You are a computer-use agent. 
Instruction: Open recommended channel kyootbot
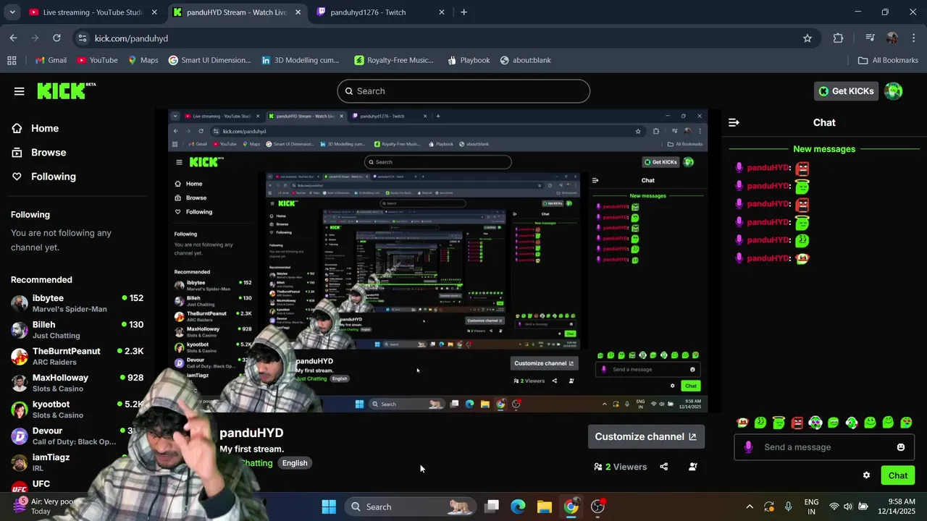[x=77, y=410]
